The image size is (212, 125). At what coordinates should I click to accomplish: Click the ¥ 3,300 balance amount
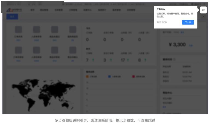click(x=177, y=45)
